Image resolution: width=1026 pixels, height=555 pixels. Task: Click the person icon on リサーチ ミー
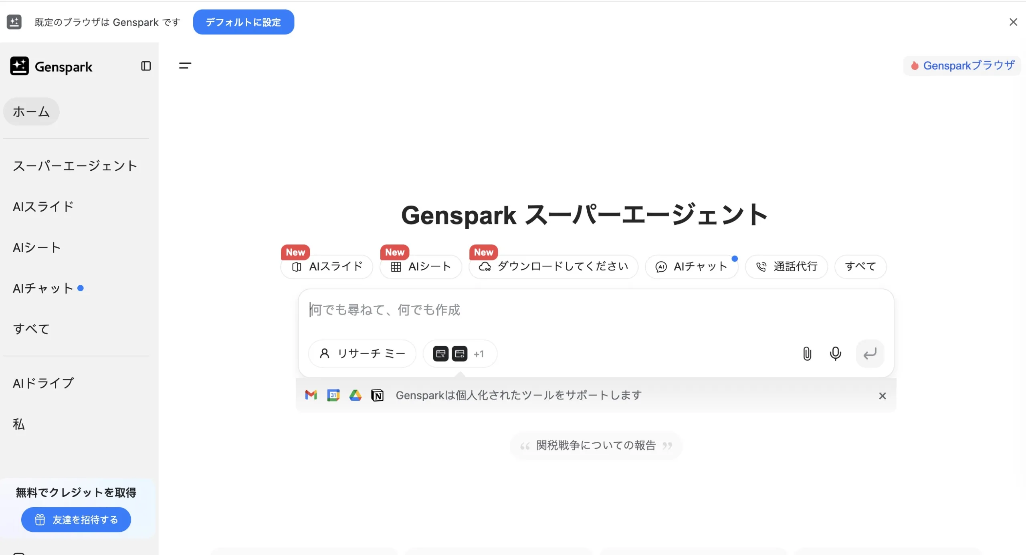[x=325, y=353]
